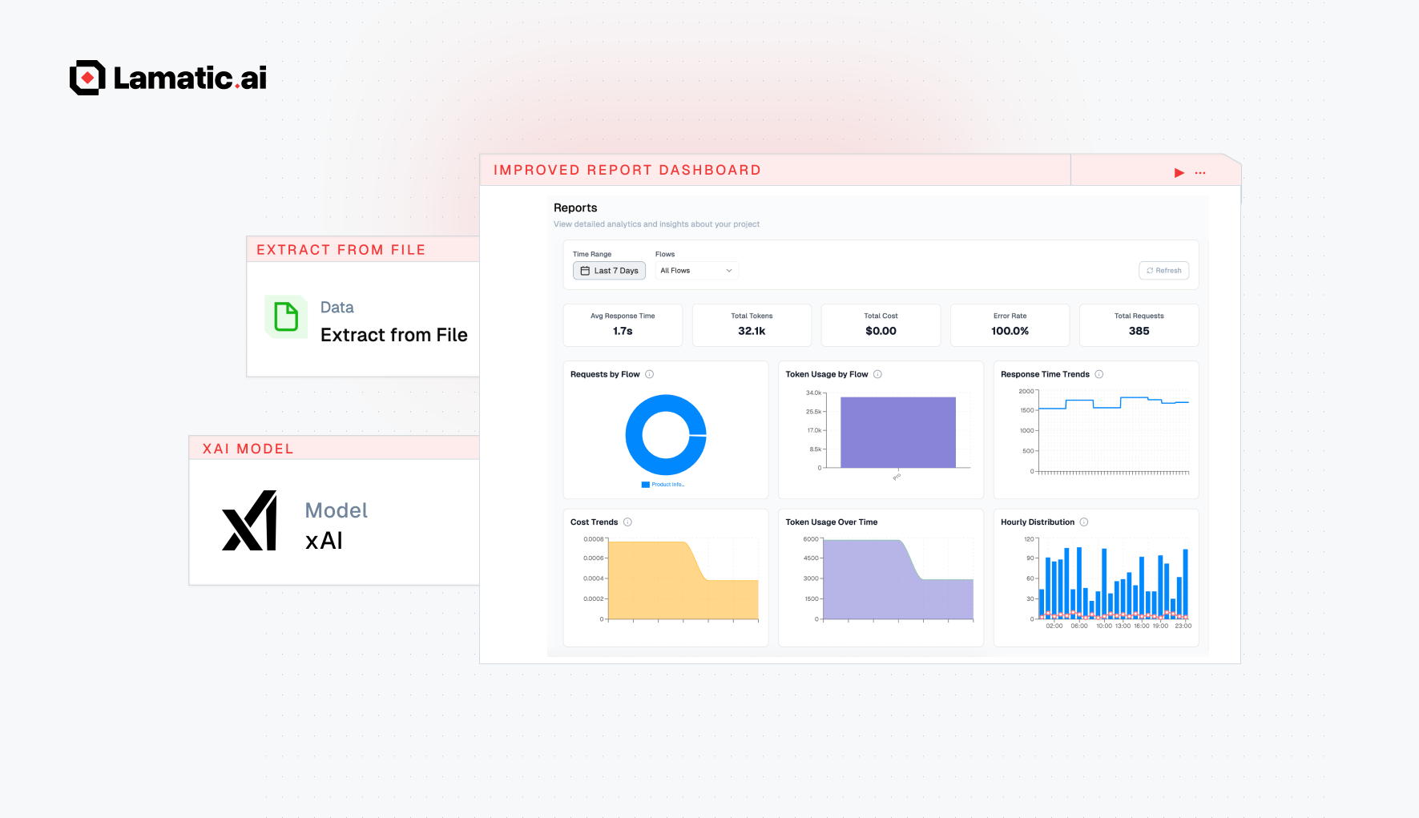Run the flow via the red play icon

(1179, 171)
